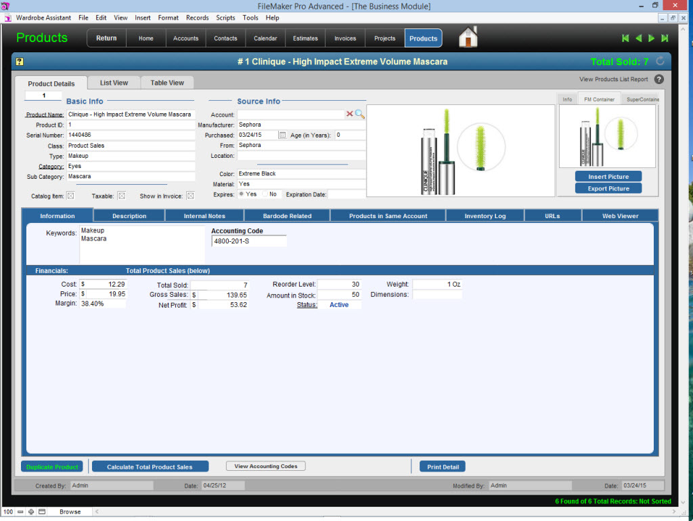
Task: Click the left arrow of horizontal scrollbar
Action: [97, 512]
